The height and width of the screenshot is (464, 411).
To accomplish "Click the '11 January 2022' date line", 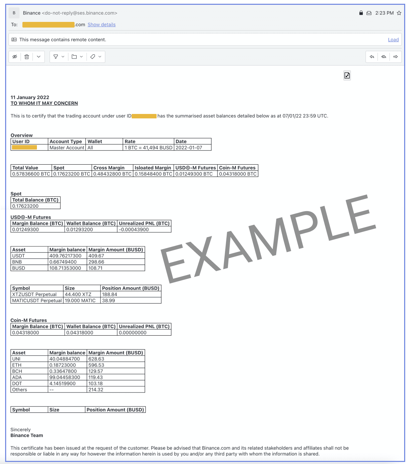I will (x=30, y=98).
